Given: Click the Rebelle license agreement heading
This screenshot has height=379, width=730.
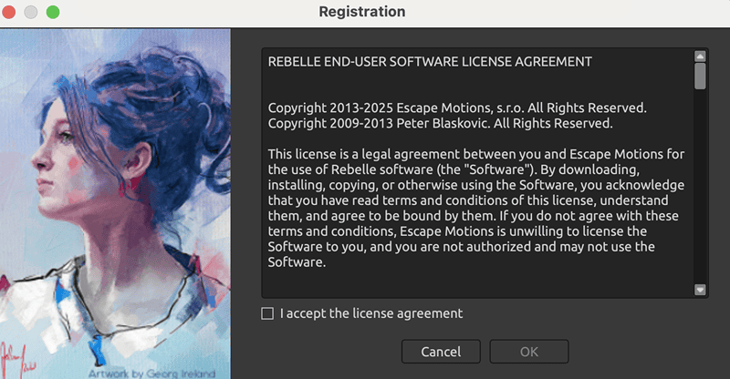Looking at the screenshot, I should pos(430,61).
